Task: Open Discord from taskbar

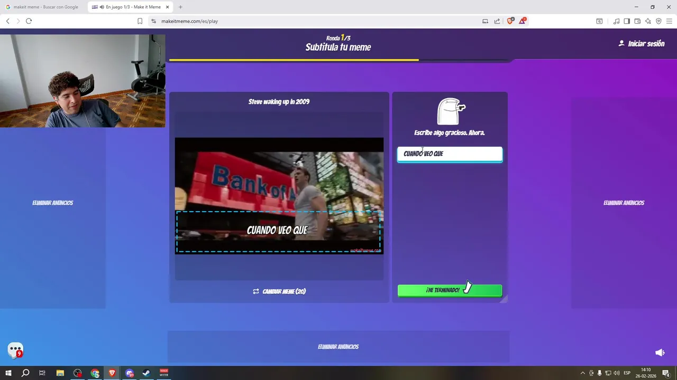Action: click(130, 373)
